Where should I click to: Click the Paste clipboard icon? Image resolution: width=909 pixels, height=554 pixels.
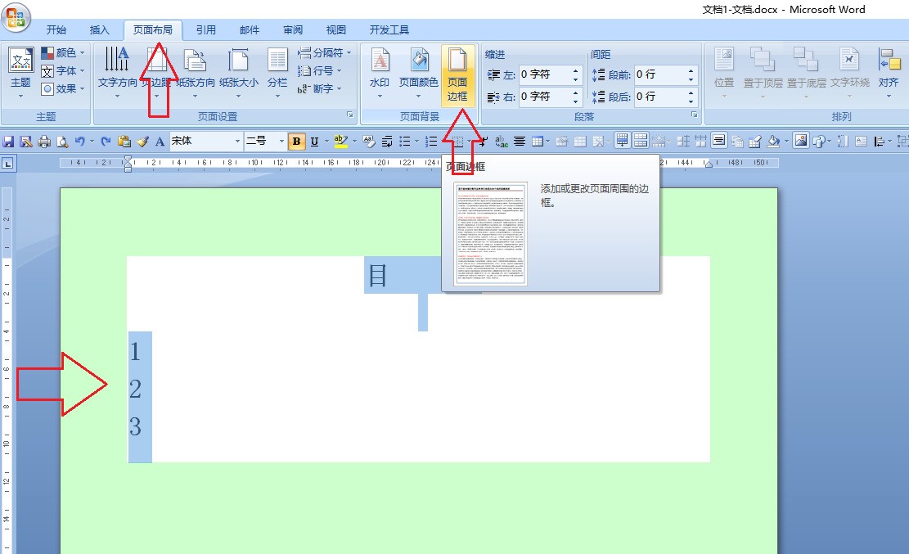click(x=124, y=141)
